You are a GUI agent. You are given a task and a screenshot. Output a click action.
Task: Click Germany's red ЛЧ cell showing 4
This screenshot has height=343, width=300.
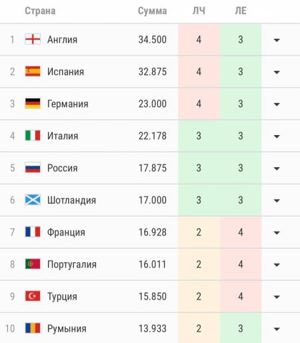point(199,104)
